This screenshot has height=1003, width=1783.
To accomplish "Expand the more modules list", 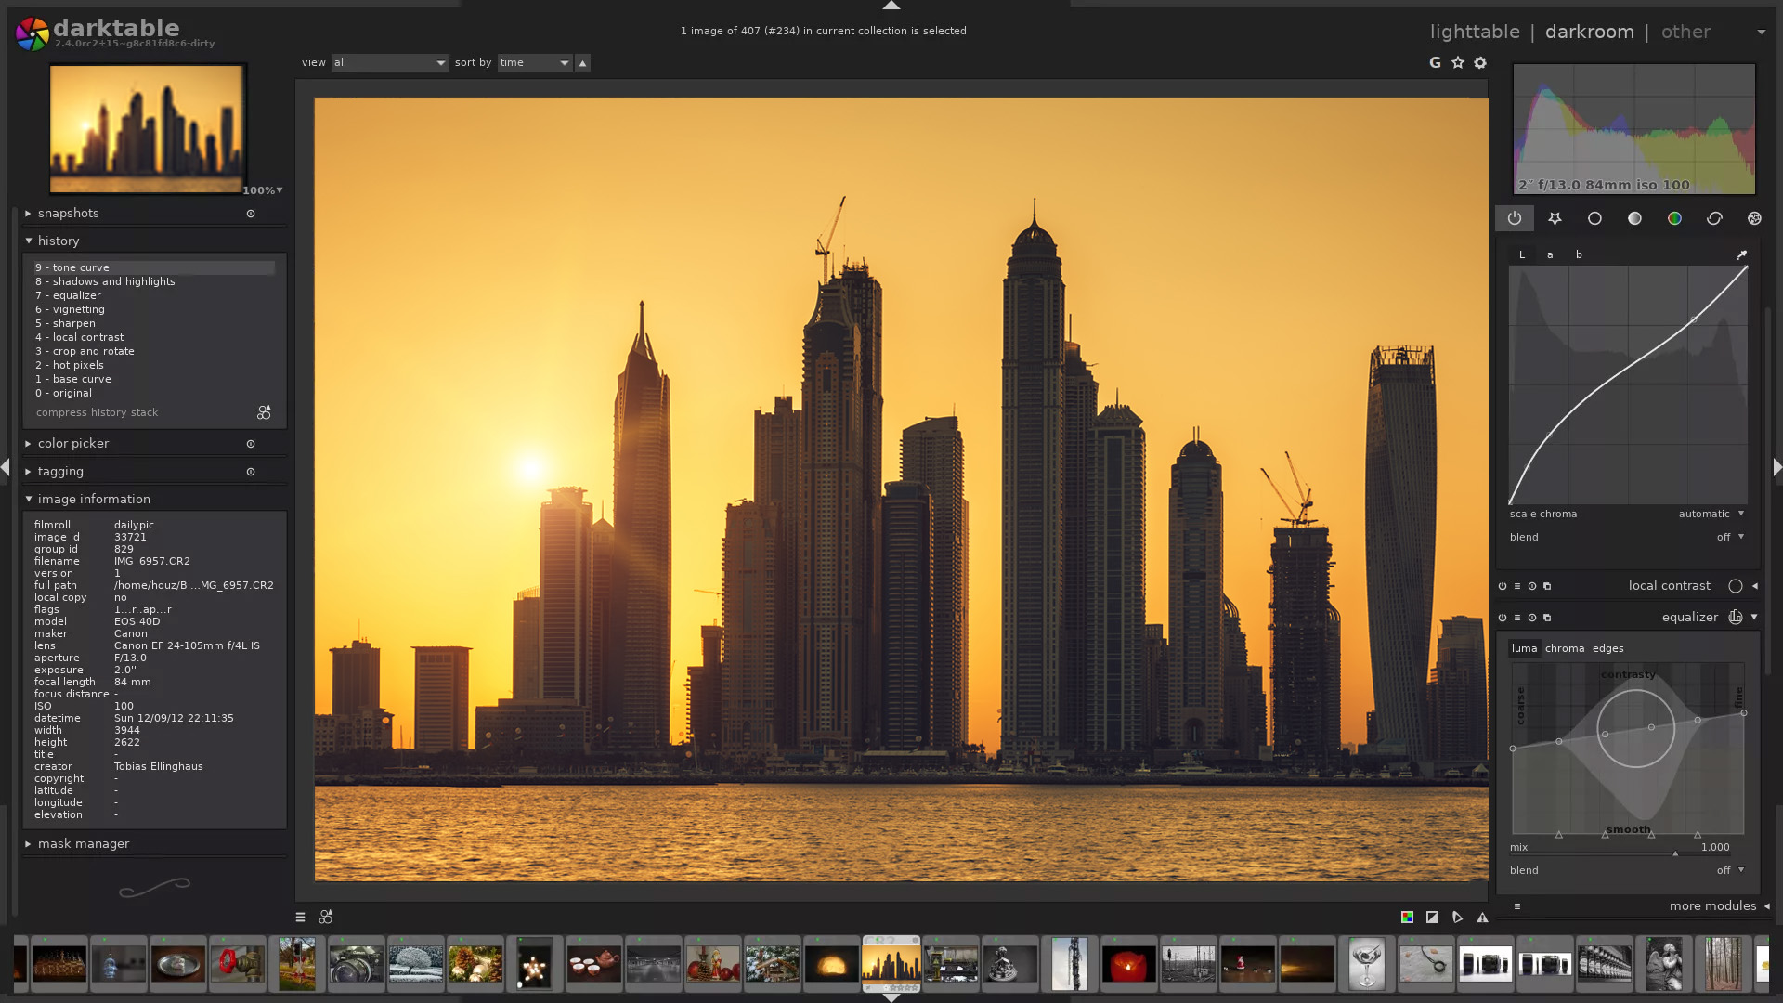I will [1711, 905].
